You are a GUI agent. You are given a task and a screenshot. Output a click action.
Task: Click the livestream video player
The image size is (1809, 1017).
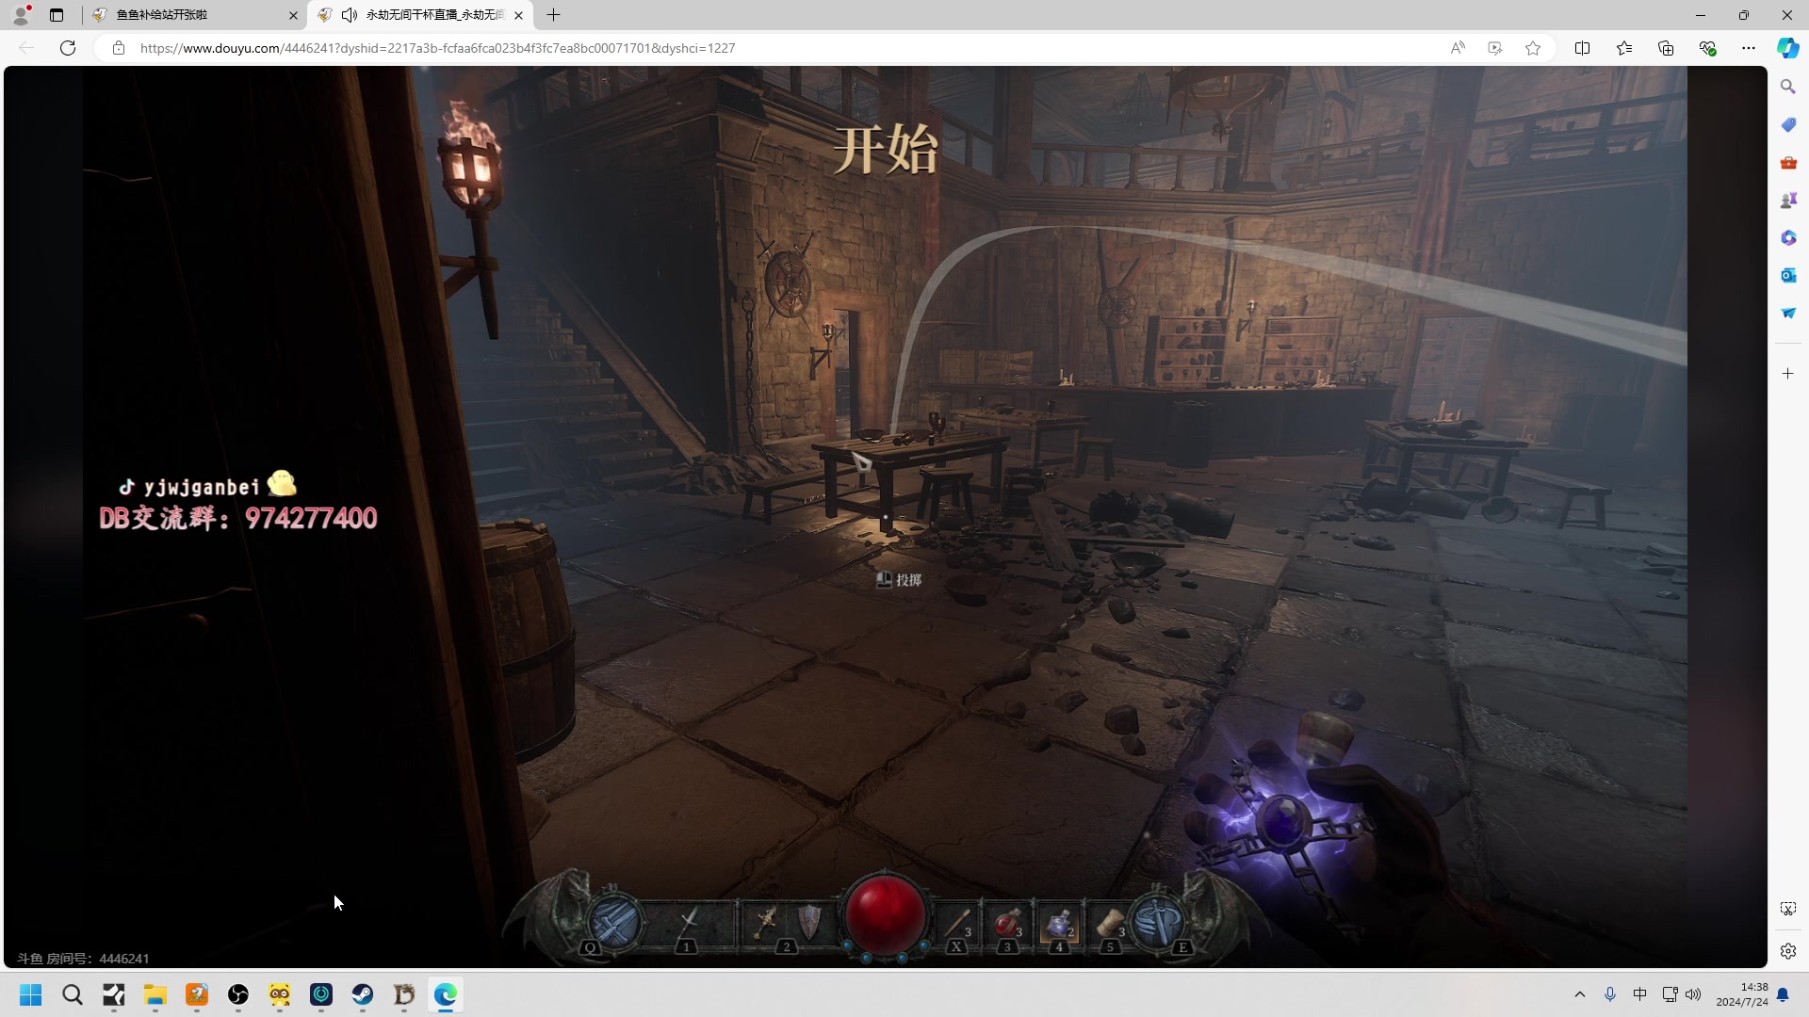point(886,516)
